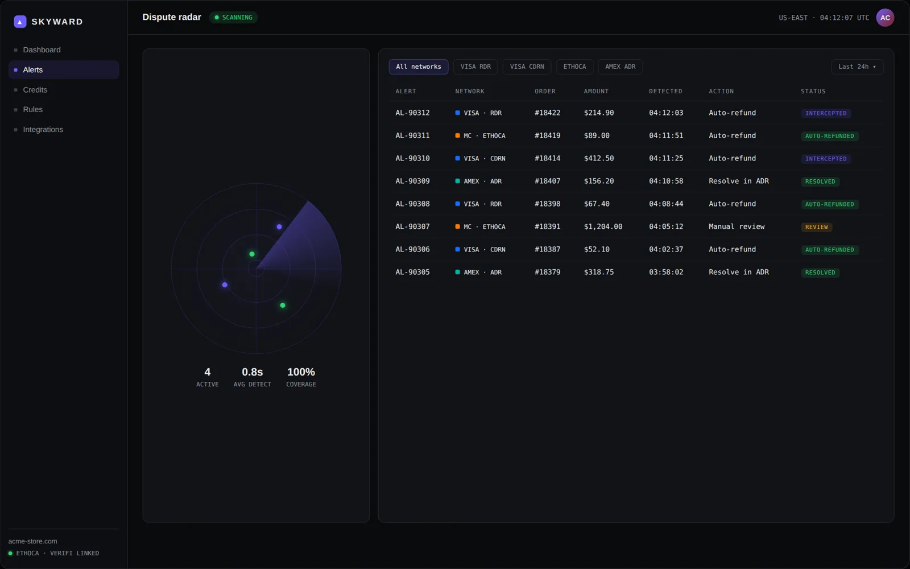Click order #18422
Screen dimensions: 910x569
coord(547,113)
